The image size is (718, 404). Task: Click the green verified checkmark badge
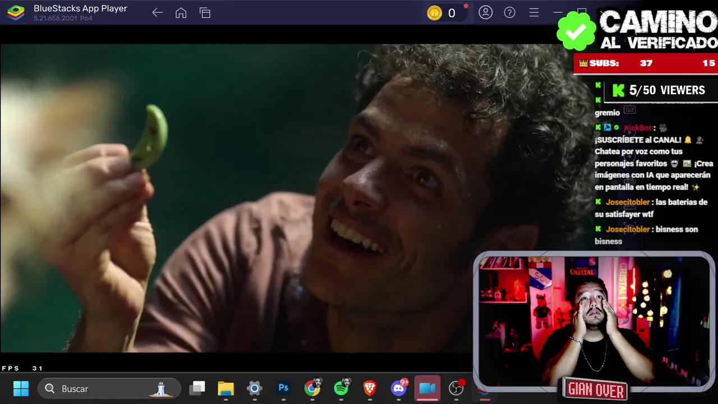tap(576, 30)
